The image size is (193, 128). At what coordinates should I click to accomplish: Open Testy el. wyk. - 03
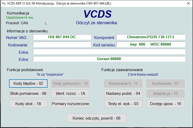(x=123, y=104)
